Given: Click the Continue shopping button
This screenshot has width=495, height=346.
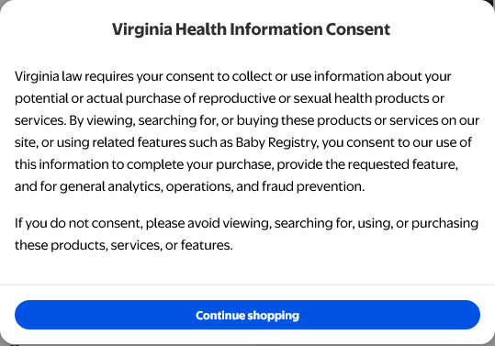Looking at the screenshot, I should (x=247, y=315).
